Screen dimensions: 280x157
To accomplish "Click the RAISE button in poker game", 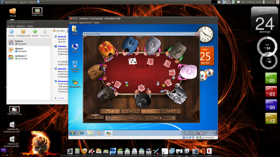I will click(x=171, y=111).
